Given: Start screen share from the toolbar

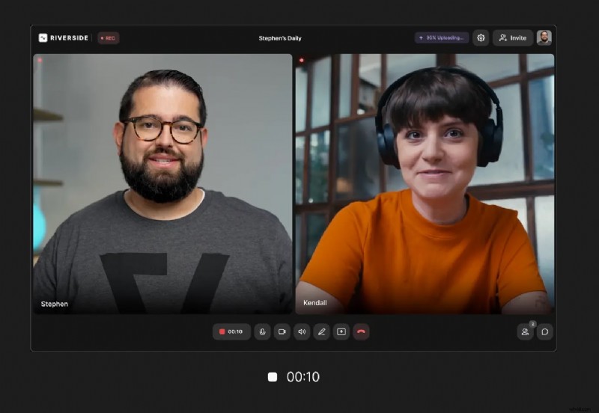Looking at the screenshot, I should 341,331.
